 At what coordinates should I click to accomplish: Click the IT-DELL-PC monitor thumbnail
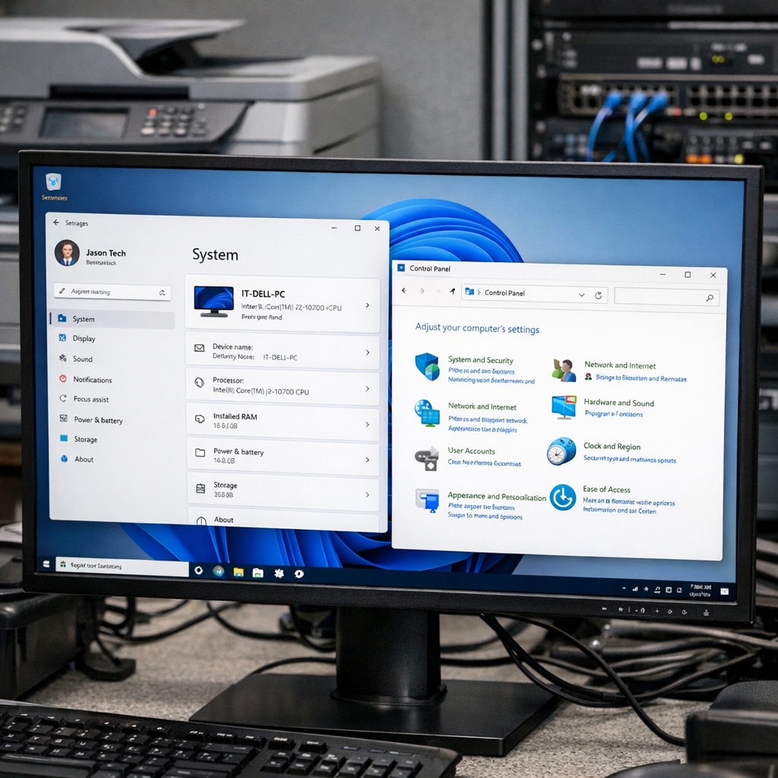point(213,301)
